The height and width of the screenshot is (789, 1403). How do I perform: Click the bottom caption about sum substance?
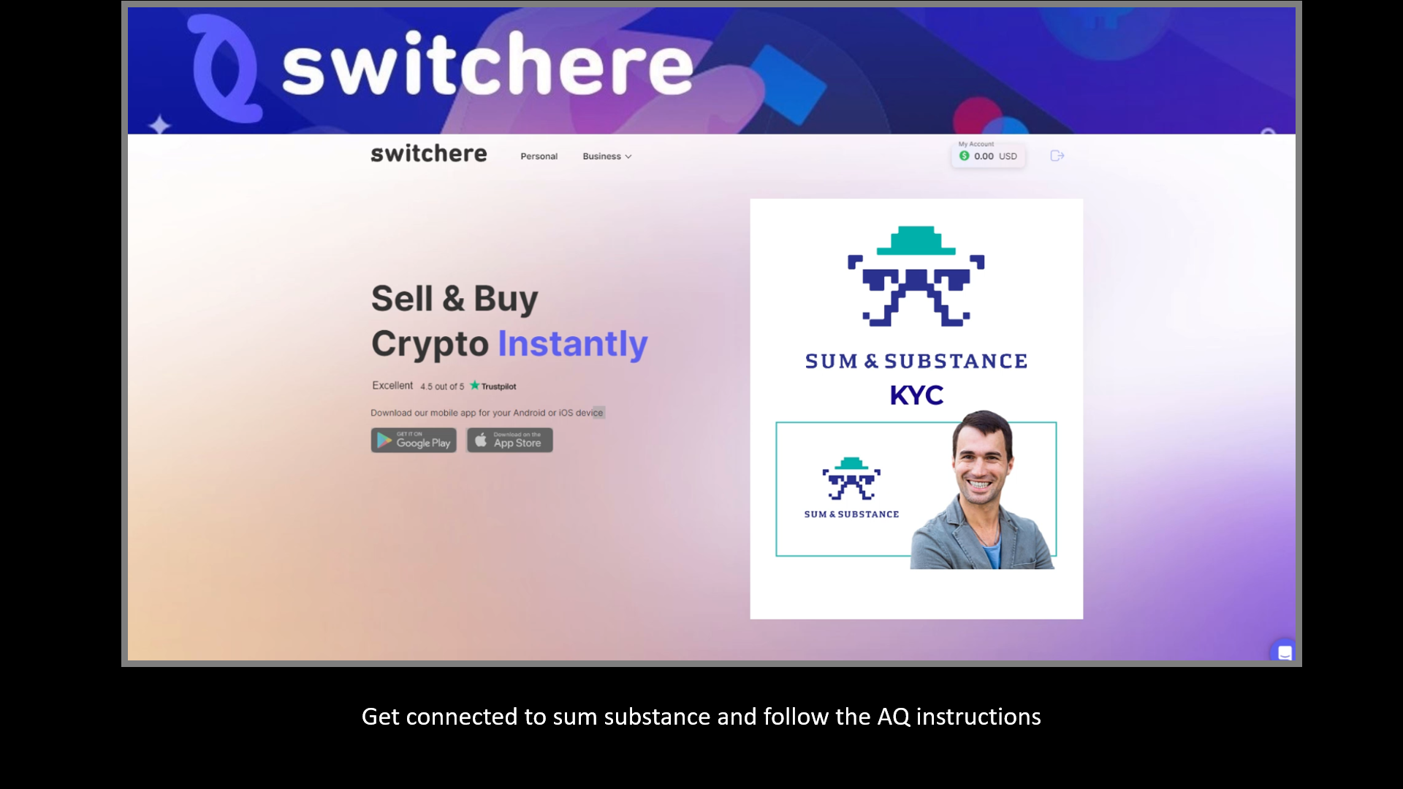point(701,717)
